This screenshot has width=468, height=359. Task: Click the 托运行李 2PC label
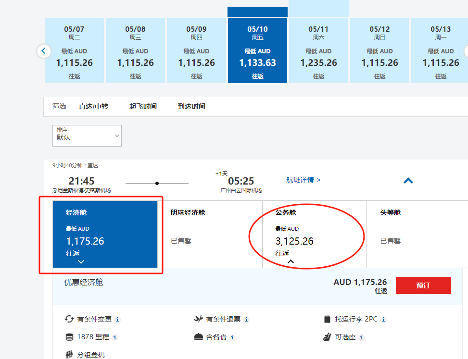(356, 319)
